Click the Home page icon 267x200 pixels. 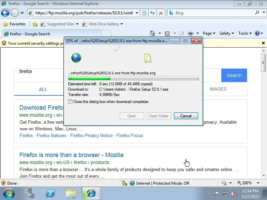(153, 33)
